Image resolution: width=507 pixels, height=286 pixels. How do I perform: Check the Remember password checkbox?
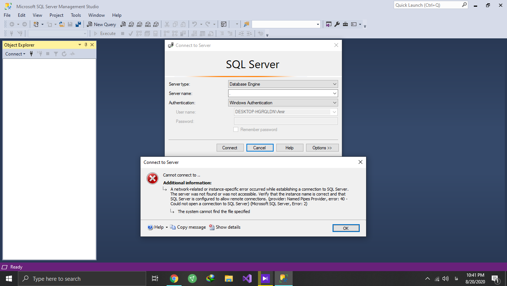236,130
